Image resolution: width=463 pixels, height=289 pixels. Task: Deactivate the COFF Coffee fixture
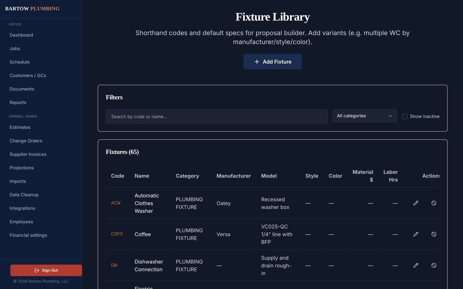434,234
